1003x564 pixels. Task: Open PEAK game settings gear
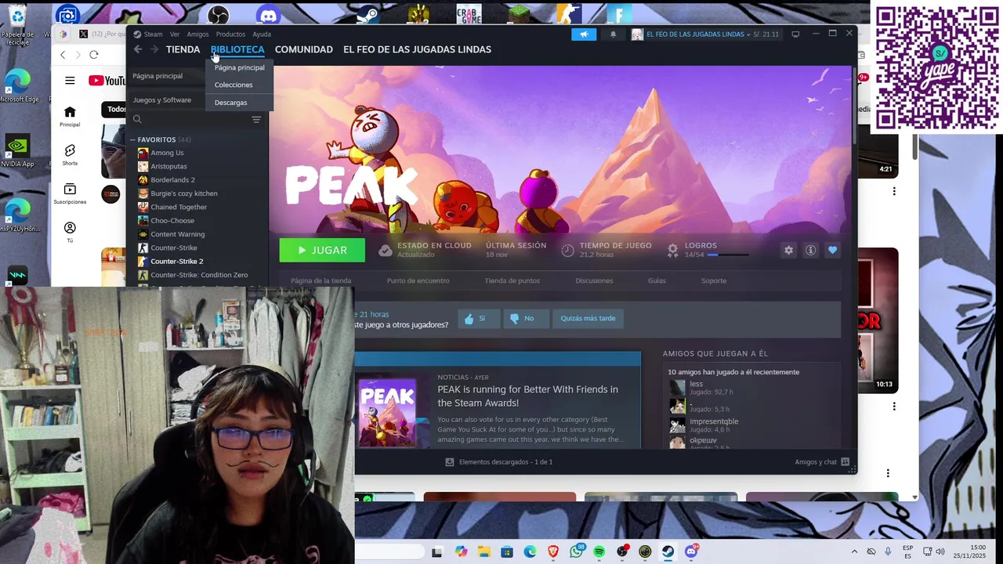[x=788, y=250]
